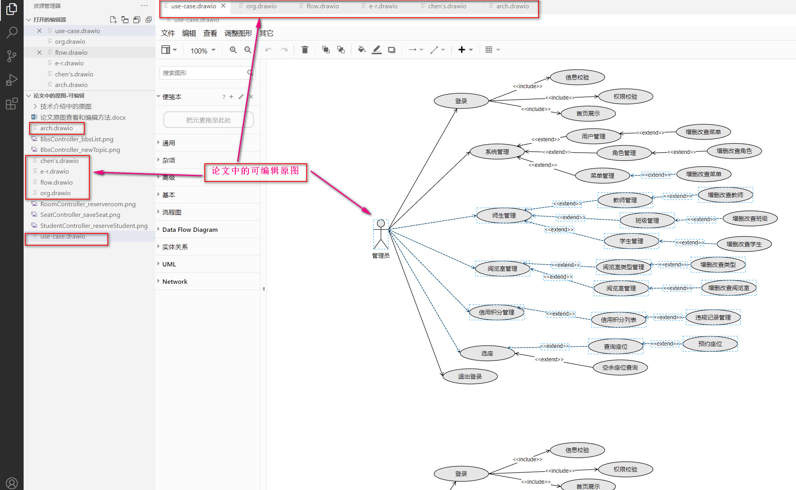Viewport: 796px width, 490px height.
Task: Open the 调整图形 menu
Action: [x=238, y=33]
